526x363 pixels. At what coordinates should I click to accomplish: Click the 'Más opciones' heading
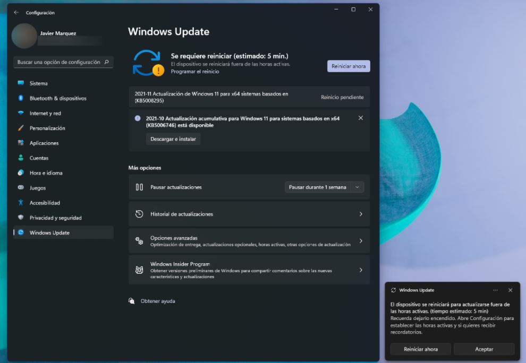(x=145, y=168)
